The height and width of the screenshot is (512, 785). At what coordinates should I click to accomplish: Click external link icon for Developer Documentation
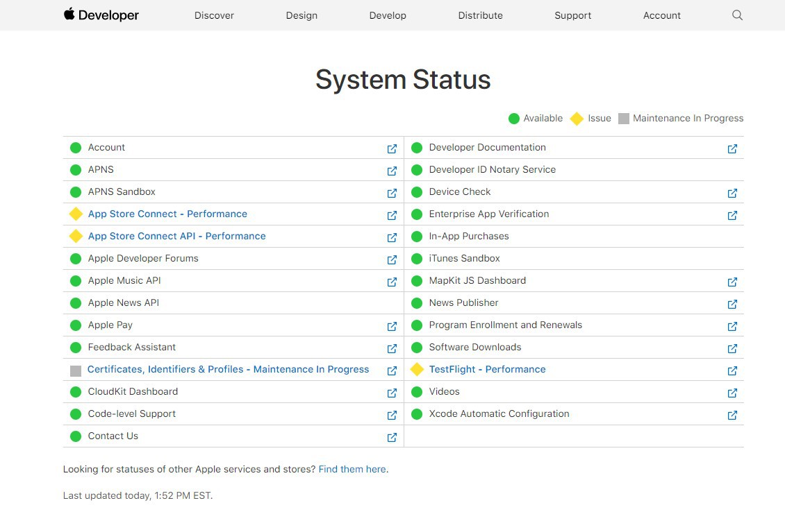[x=732, y=148]
